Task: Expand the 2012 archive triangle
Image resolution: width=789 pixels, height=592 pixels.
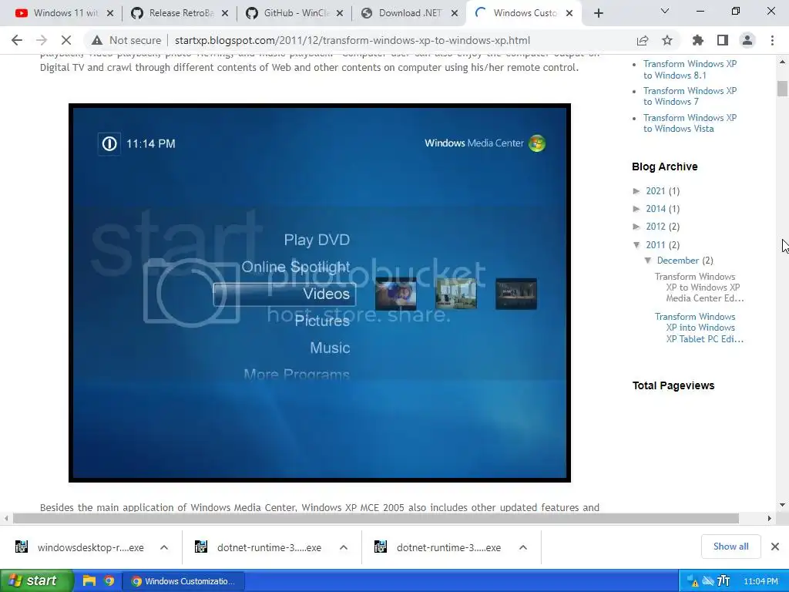Action: (x=636, y=227)
